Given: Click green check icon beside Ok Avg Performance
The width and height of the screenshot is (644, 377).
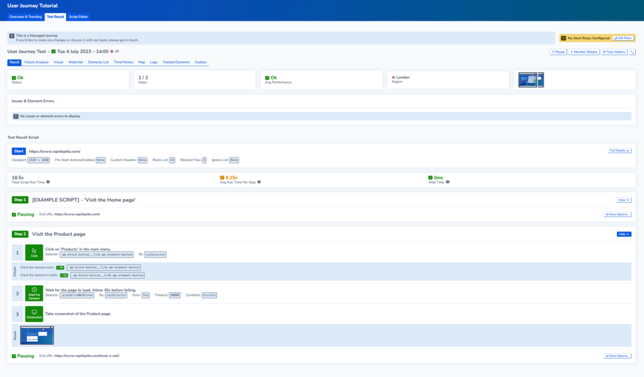Looking at the screenshot, I should point(267,77).
